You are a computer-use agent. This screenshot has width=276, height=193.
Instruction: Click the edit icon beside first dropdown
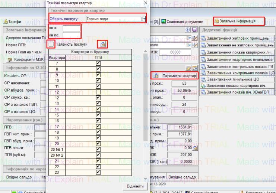pos(194,38)
